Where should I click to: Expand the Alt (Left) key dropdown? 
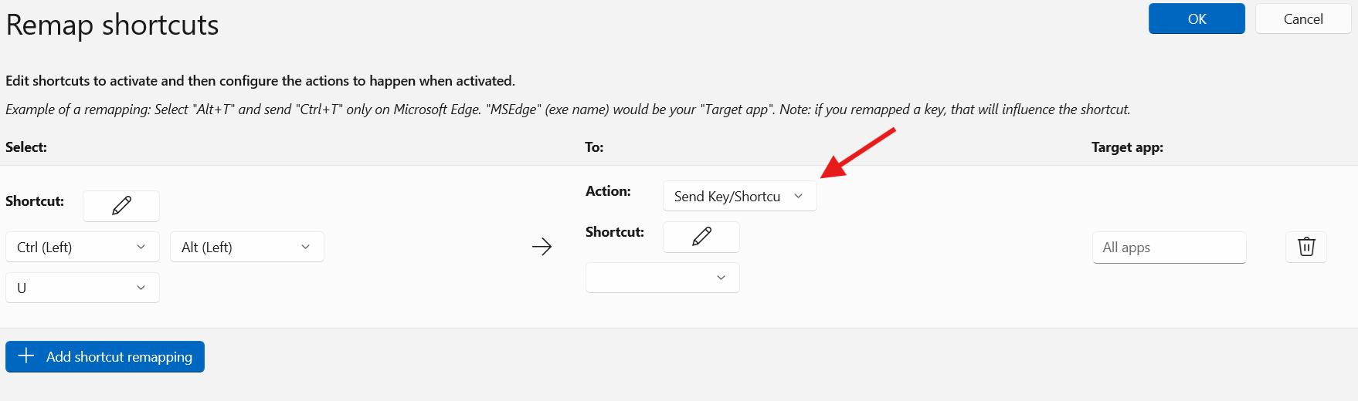tap(246, 247)
